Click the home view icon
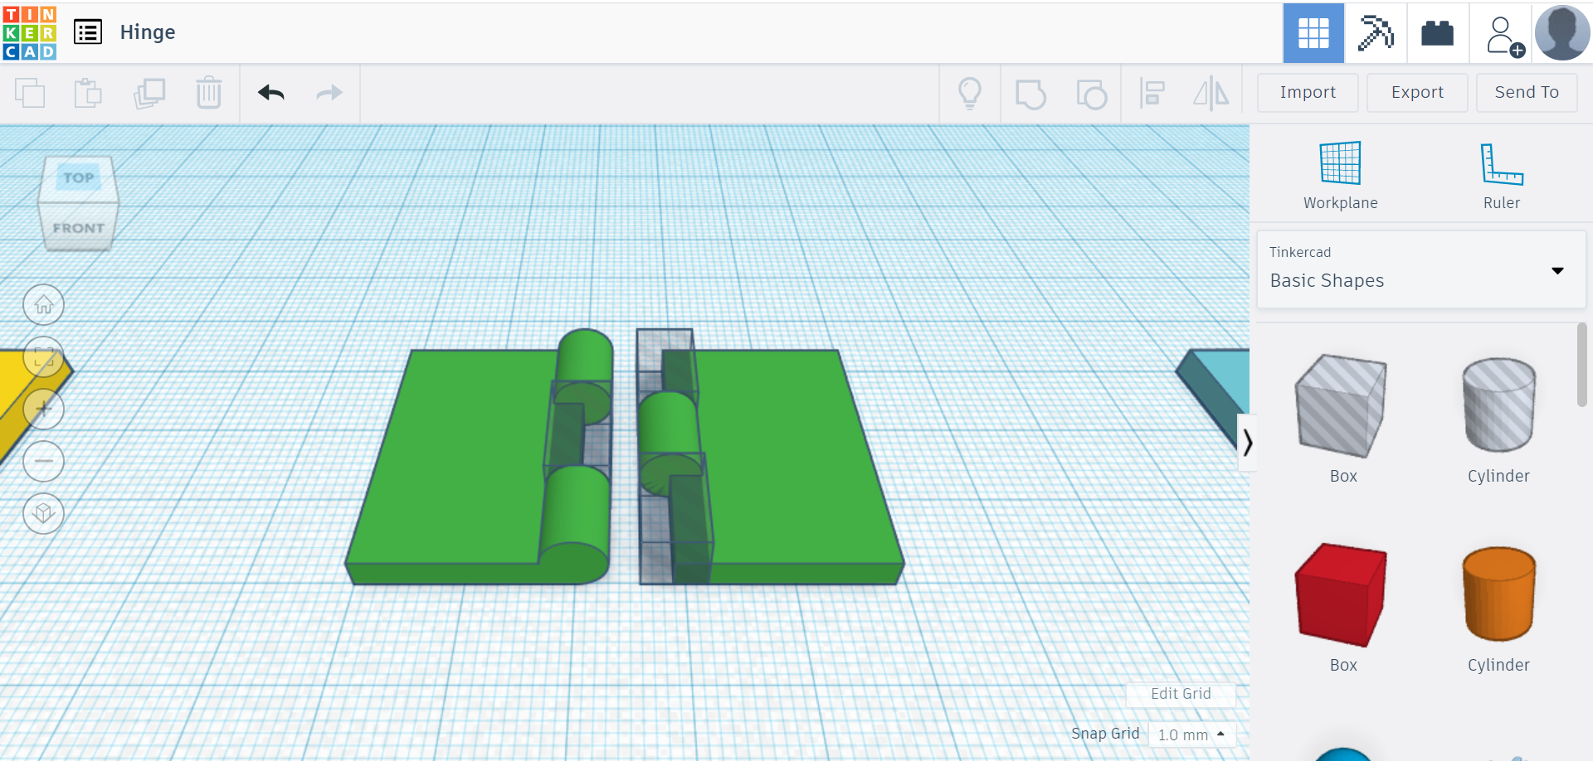 [x=43, y=304]
